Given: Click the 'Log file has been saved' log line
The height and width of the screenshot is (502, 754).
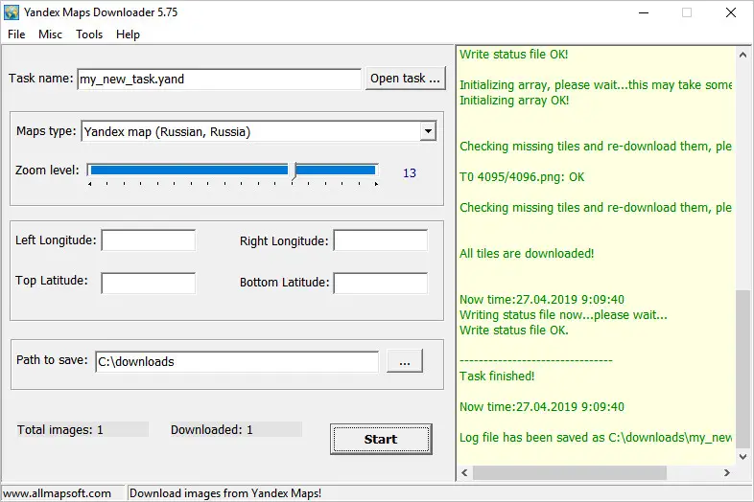Looking at the screenshot, I should click(596, 438).
